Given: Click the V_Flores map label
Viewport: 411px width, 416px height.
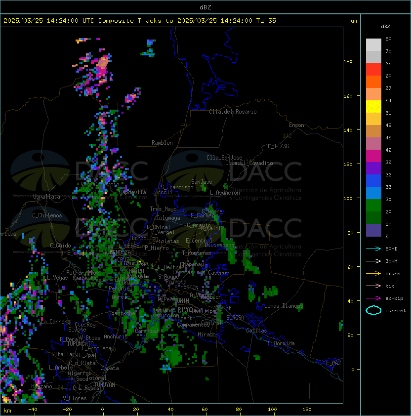Looking at the screenshot, I should [75, 398].
